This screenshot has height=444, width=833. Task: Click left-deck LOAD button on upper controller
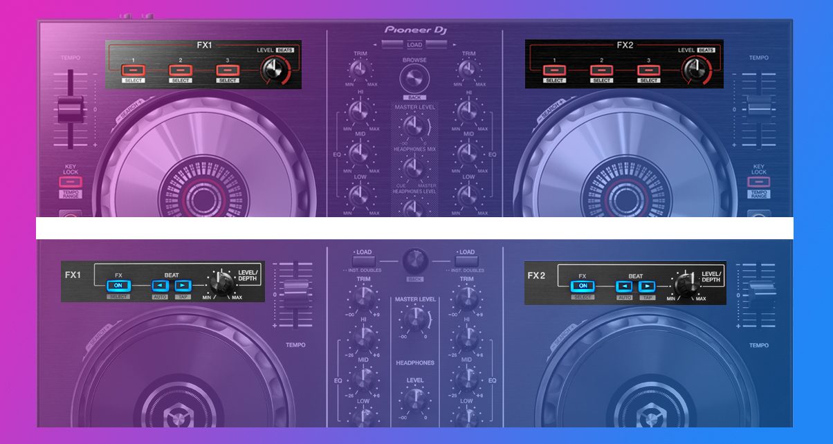click(x=393, y=45)
